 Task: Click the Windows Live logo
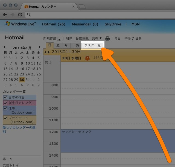(21, 24)
